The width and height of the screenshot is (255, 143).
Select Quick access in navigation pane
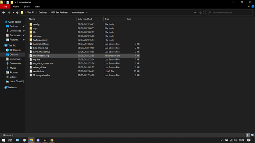point(15,22)
